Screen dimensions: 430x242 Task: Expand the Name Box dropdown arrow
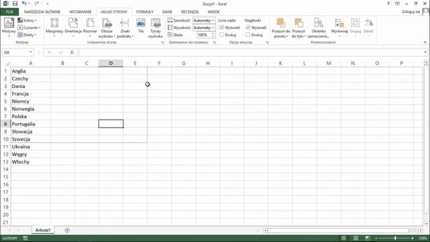click(30, 52)
